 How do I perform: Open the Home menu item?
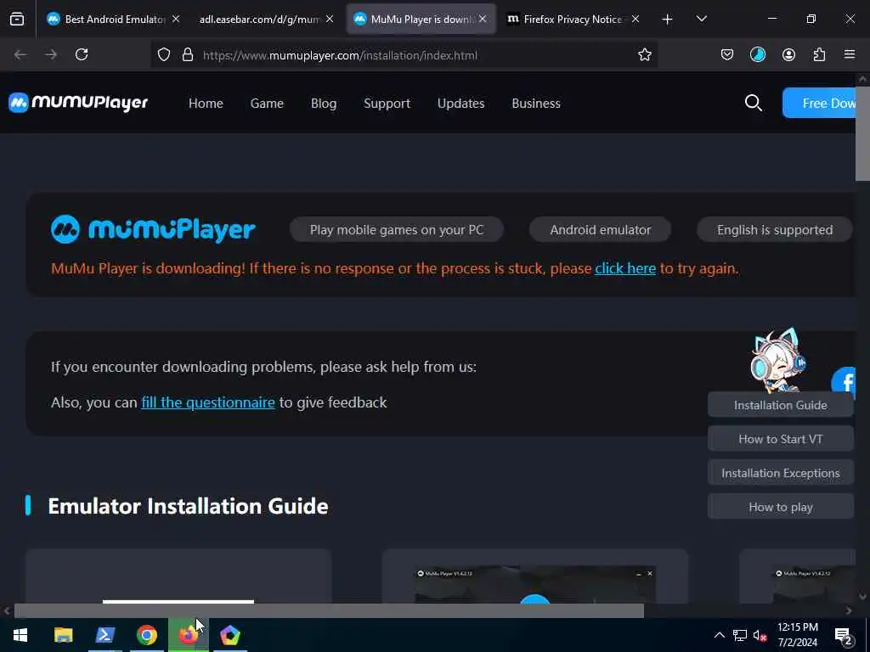tap(206, 104)
